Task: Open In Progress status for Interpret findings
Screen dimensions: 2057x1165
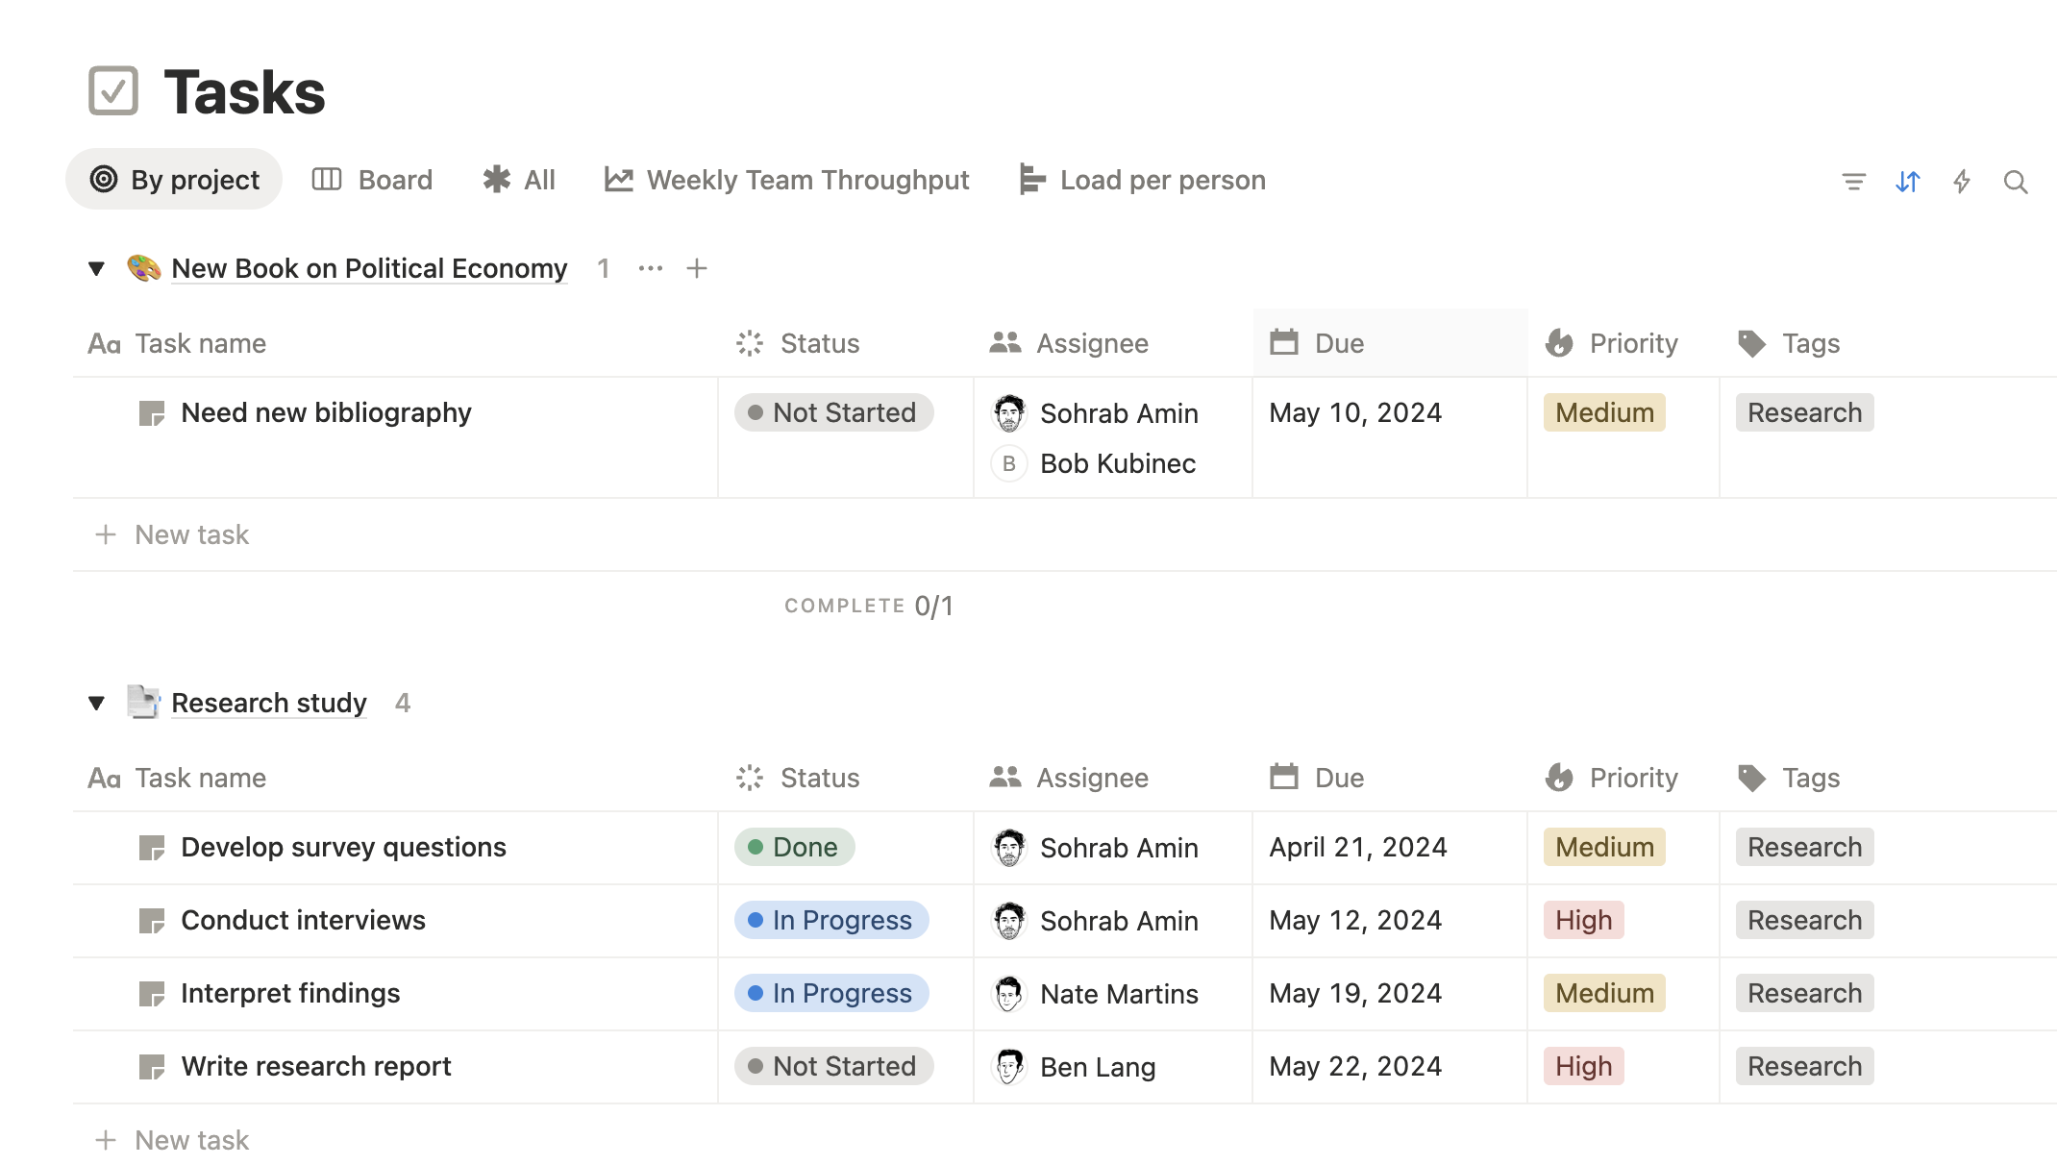Action: click(x=831, y=993)
